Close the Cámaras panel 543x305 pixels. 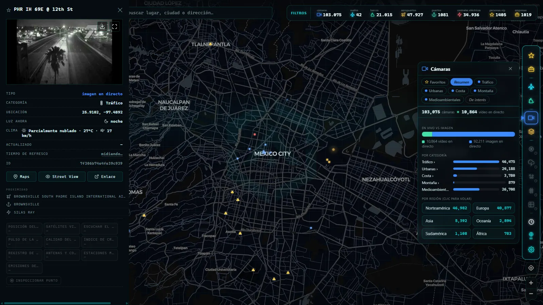[x=510, y=68]
